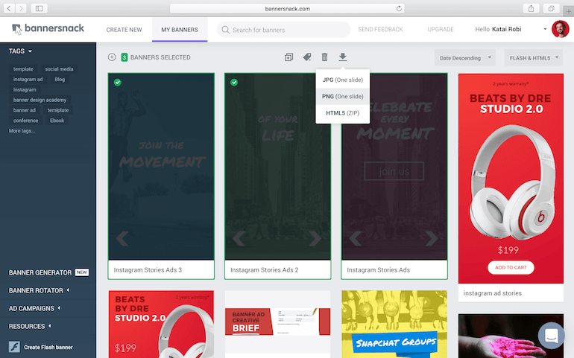
Task: Select the 'instagram ad' tag
Action: (28, 79)
